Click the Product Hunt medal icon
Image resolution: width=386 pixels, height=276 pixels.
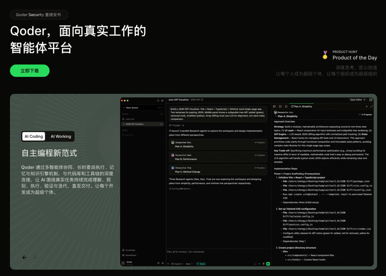point(325,55)
